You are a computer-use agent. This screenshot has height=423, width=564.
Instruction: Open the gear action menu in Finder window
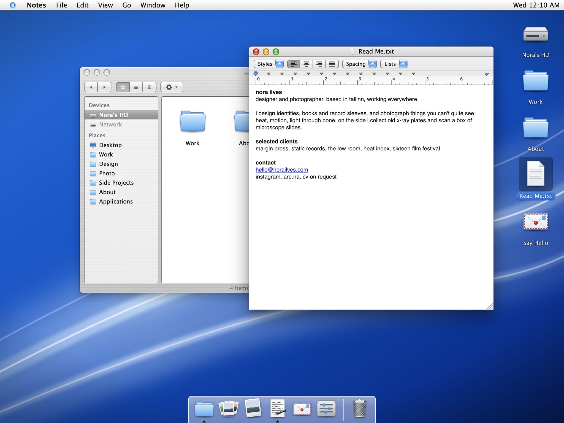[x=172, y=87]
